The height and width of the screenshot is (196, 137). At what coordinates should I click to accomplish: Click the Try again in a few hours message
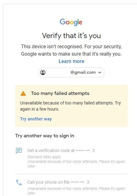(70, 106)
